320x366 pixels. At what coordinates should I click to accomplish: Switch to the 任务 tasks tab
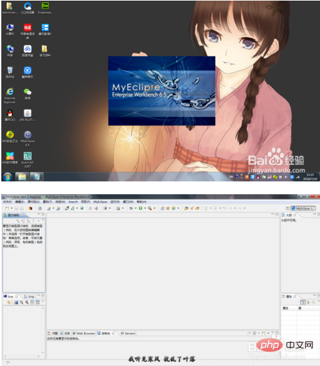click(x=66, y=333)
